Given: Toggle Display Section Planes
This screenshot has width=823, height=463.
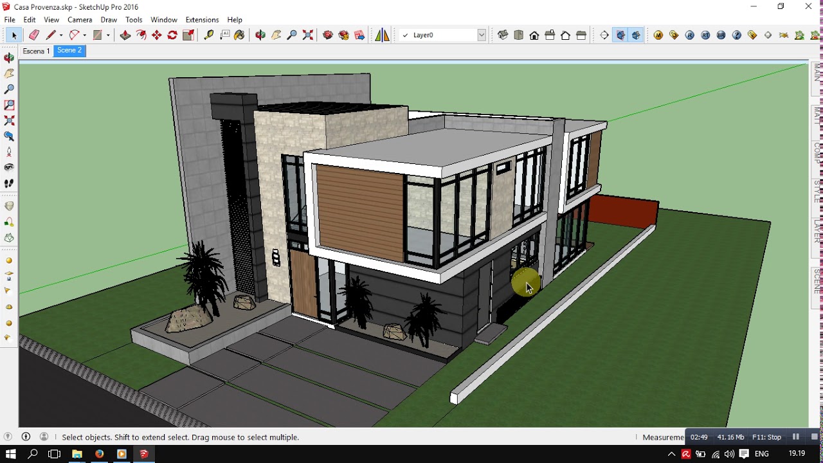Looking at the screenshot, I should pyautogui.click(x=620, y=35).
